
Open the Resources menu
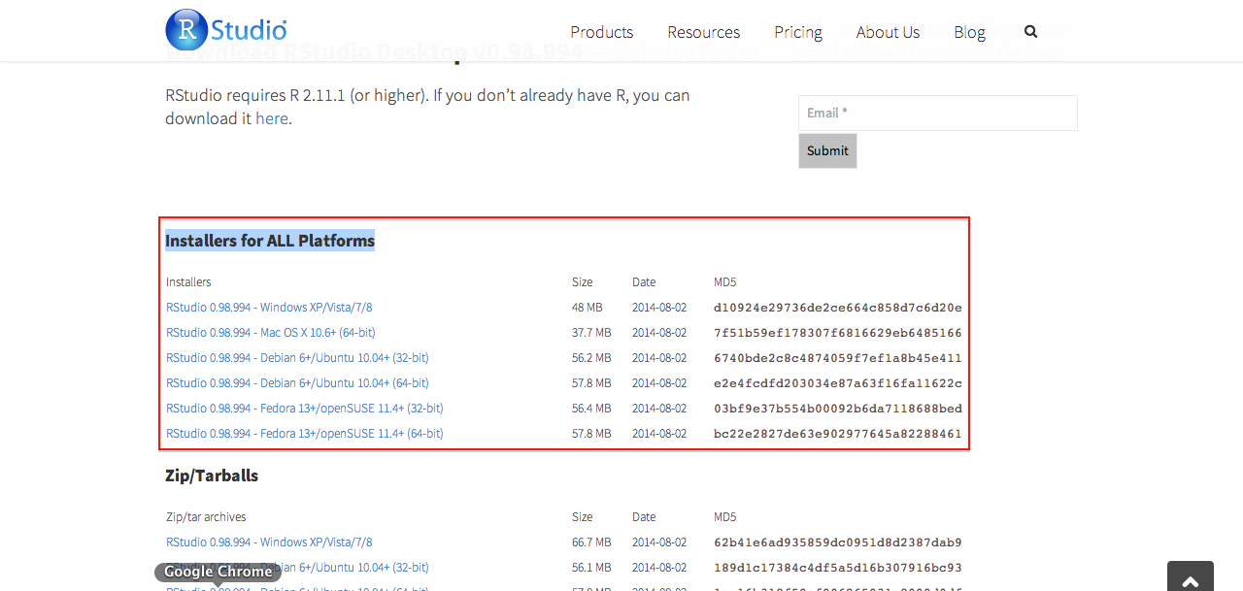point(704,32)
